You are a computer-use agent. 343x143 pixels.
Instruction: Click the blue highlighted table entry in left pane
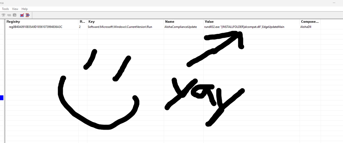1,98
